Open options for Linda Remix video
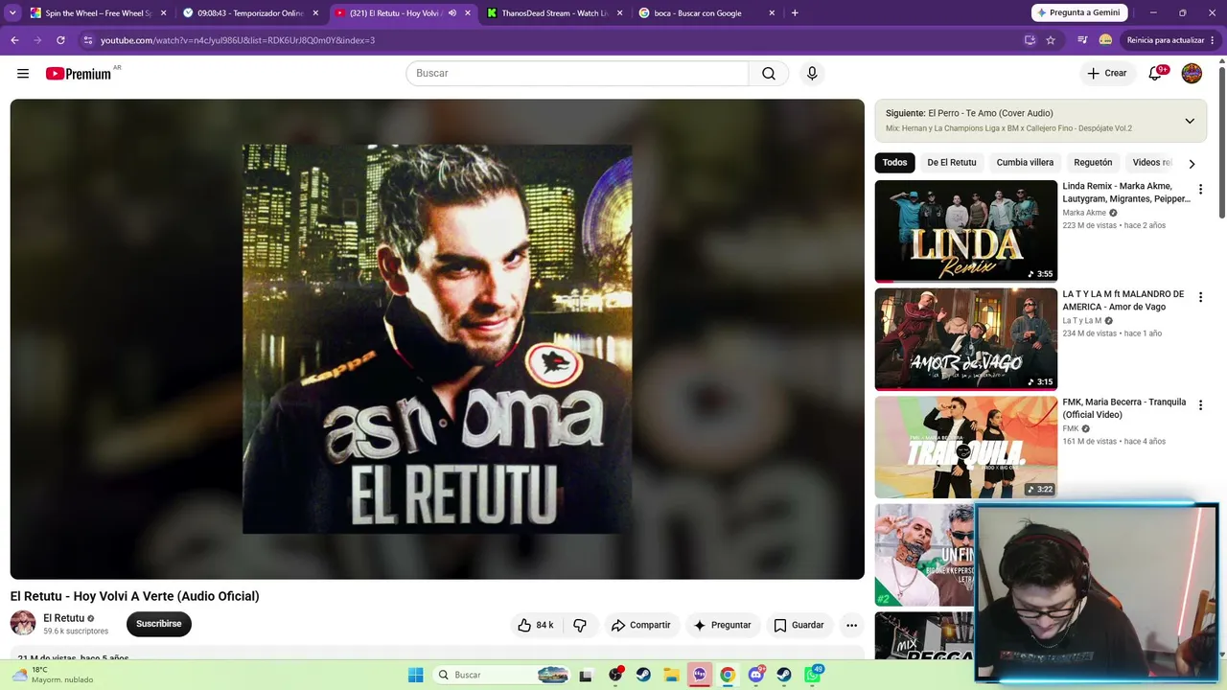The height and width of the screenshot is (690, 1227). [1200, 190]
